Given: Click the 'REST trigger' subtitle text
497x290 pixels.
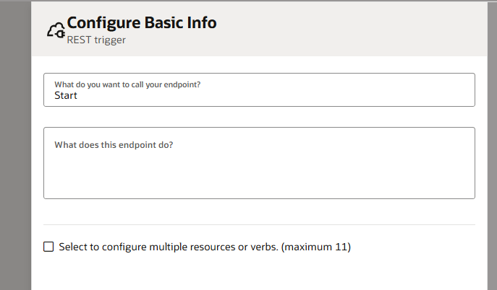Looking at the screenshot, I should click(x=96, y=40).
